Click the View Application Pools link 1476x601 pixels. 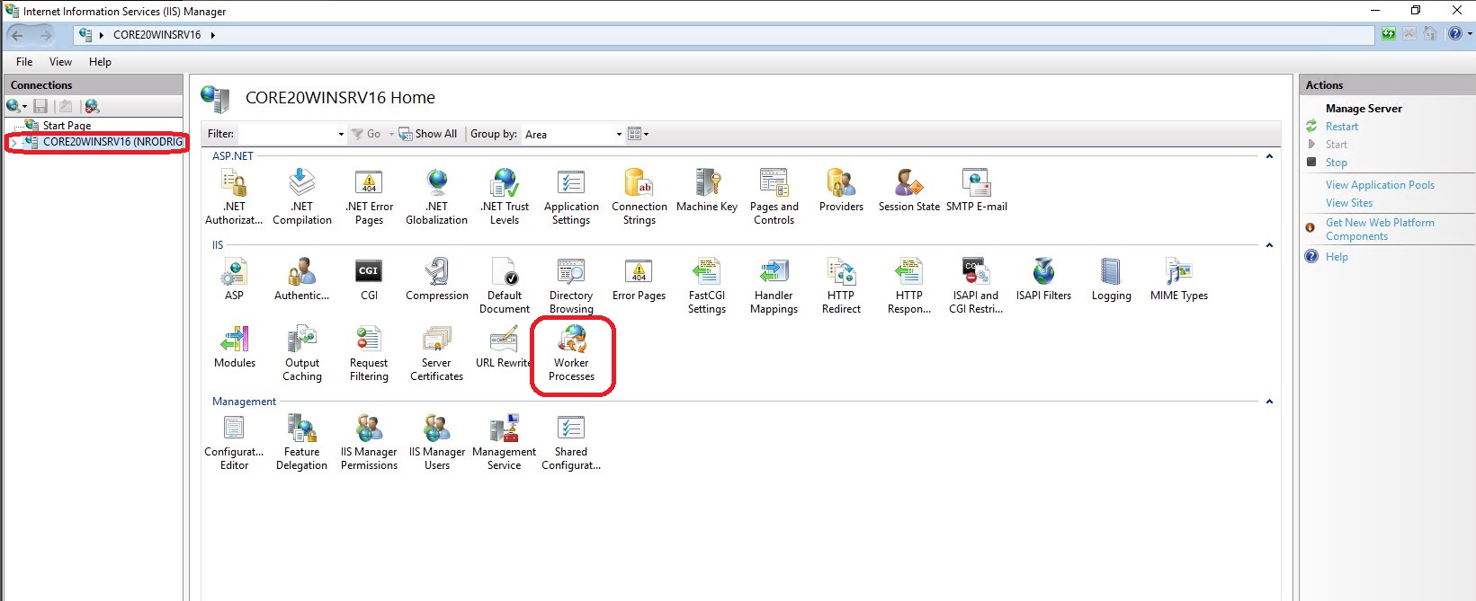tap(1380, 185)
